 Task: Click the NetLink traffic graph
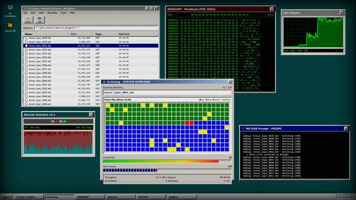pos(58,142)
